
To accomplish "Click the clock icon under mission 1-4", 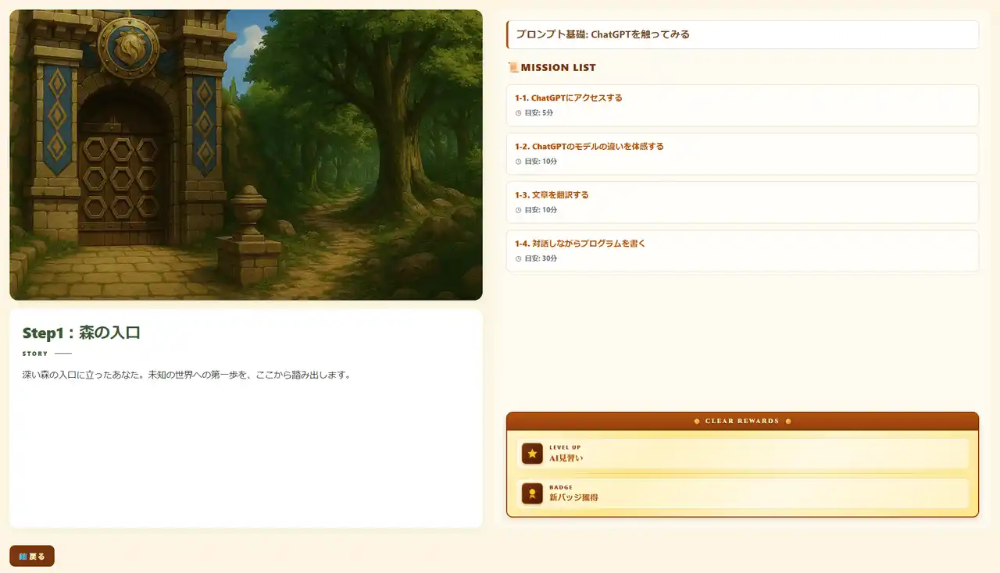I will pyautogui.click(x=518, y=258).
